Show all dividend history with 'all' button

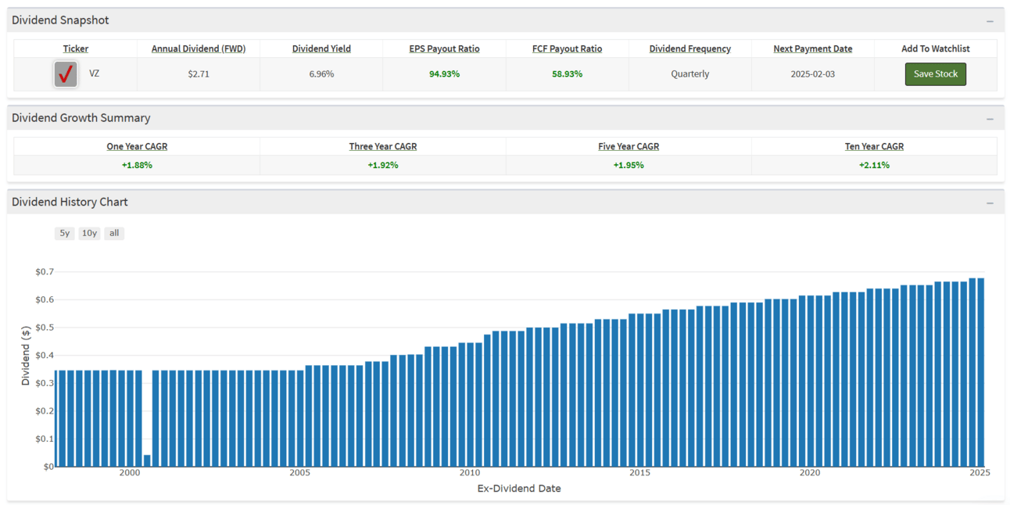114,233
